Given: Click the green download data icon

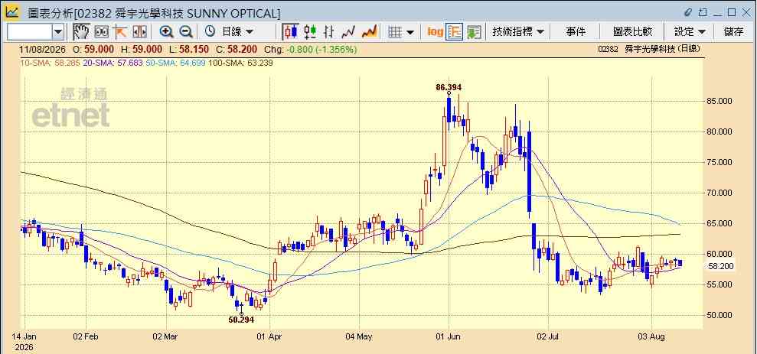Looking at the screenshot, I should point(474,32).
